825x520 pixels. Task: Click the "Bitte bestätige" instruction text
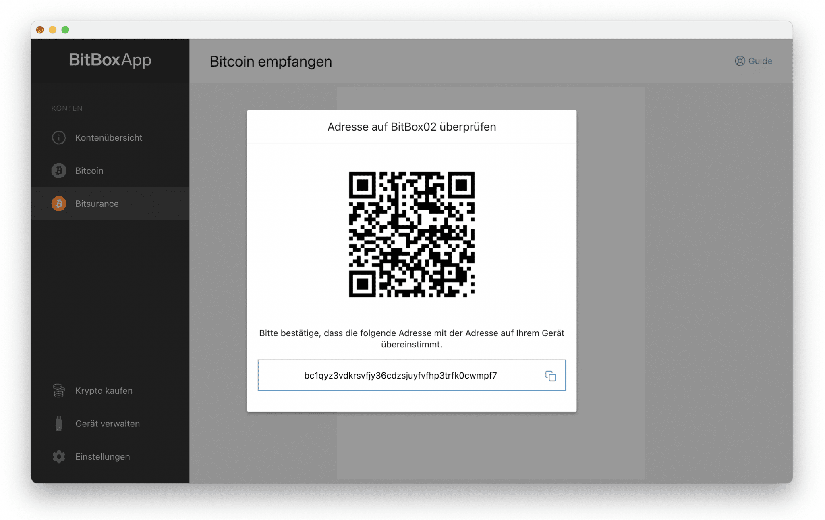[412, 339]
